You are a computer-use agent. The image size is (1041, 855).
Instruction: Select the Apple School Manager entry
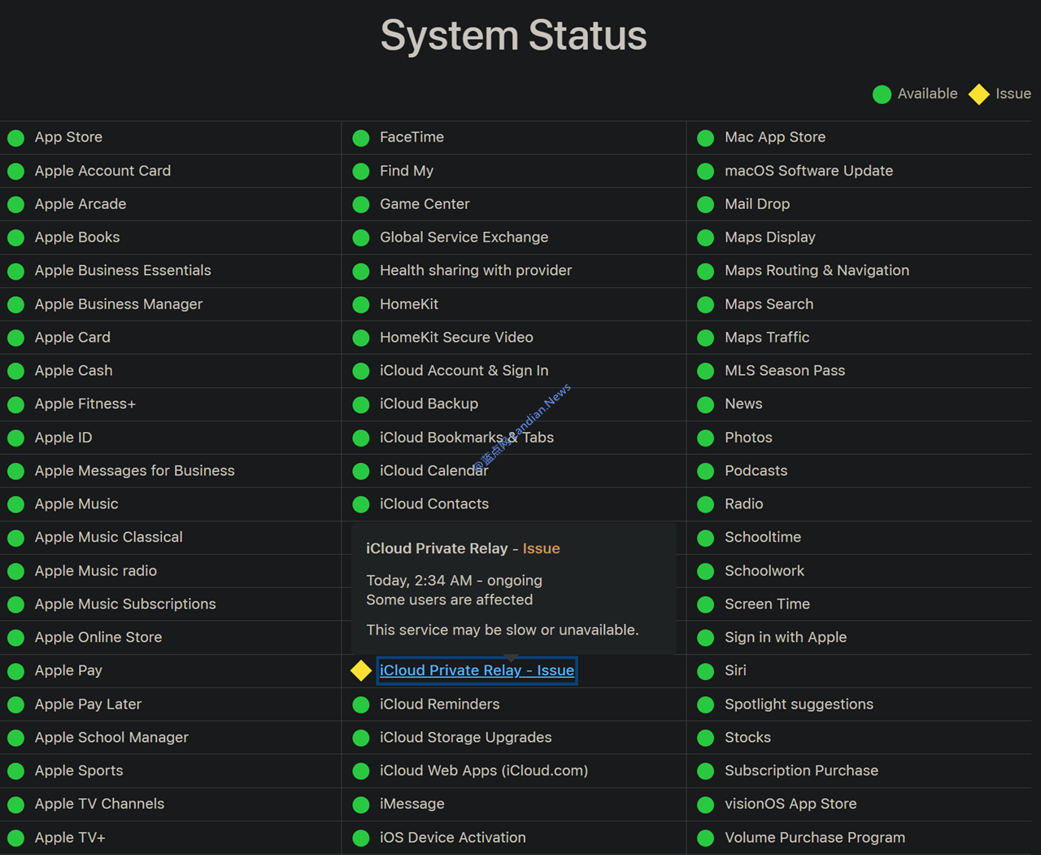pyautogui.click(x=111, y=738)
